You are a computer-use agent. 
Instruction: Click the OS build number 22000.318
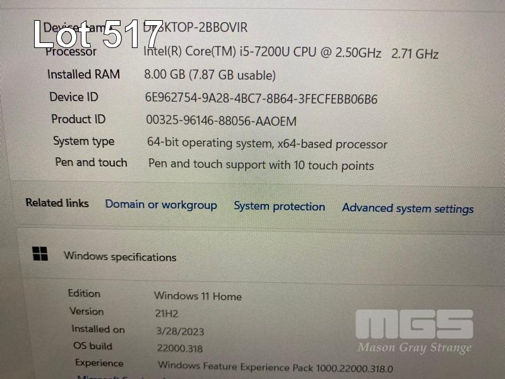(180, 348)
